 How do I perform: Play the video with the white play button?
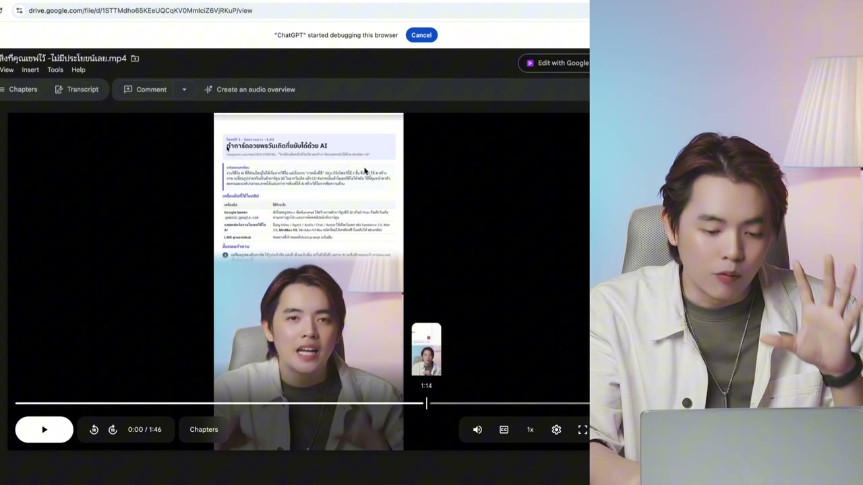click(44, 430)
